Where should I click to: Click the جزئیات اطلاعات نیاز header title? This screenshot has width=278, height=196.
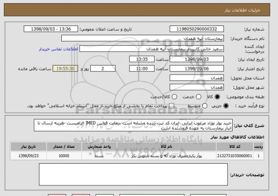(242, 10)
